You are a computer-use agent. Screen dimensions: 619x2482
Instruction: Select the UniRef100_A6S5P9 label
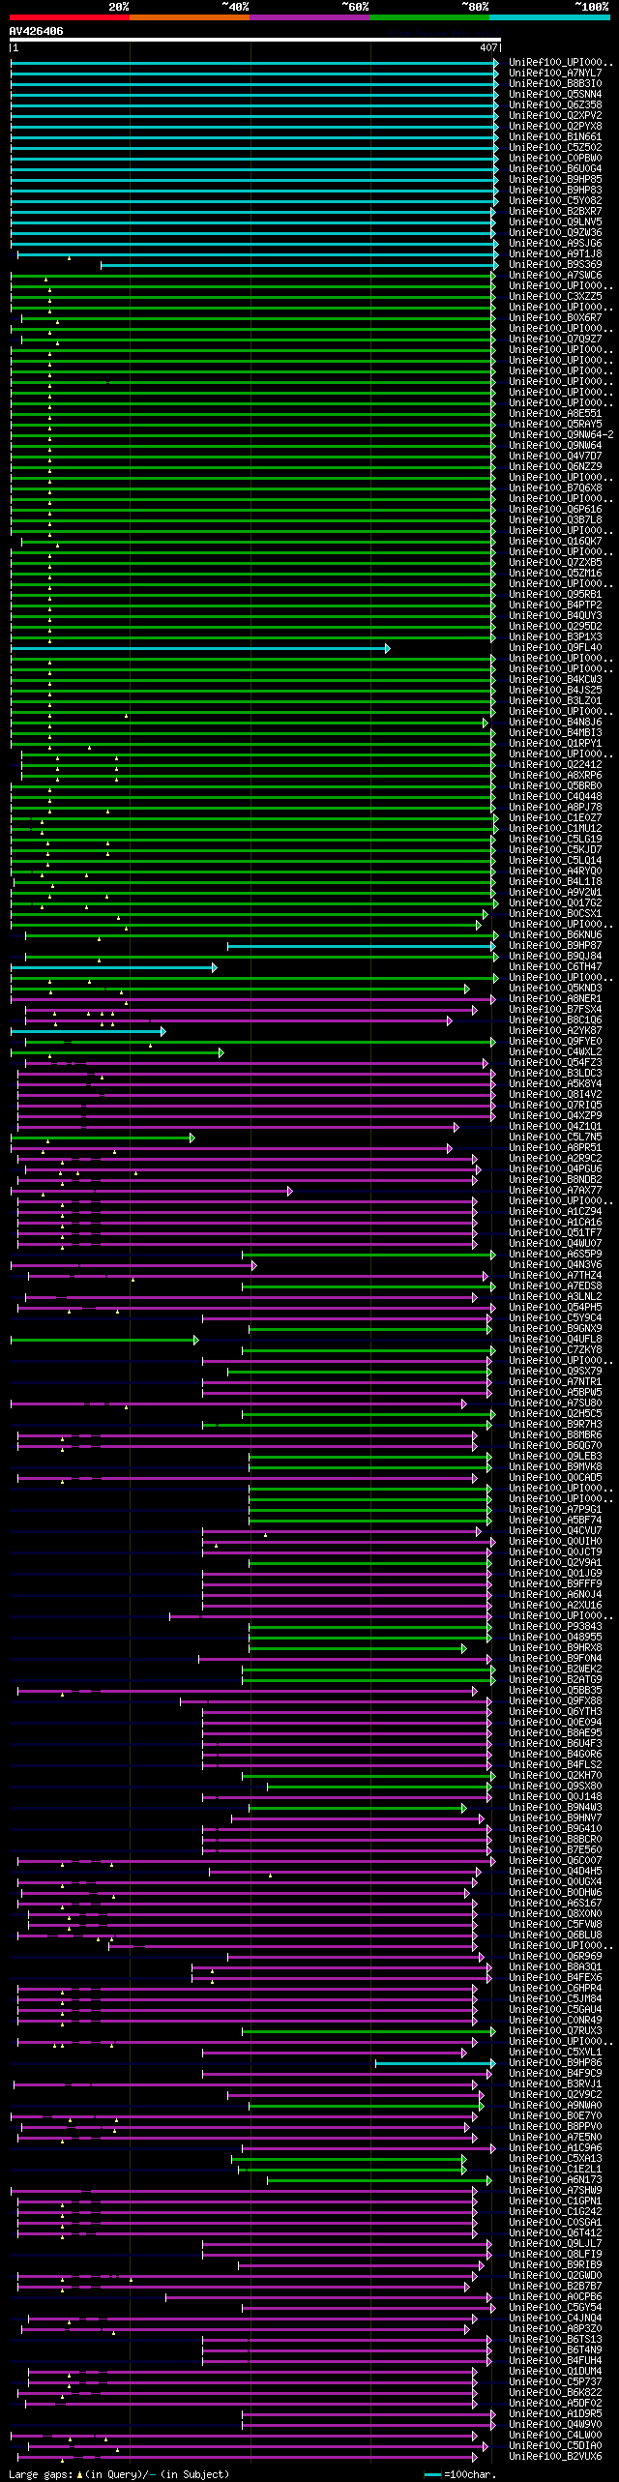pyautogui.click(x=555, y=1254)
